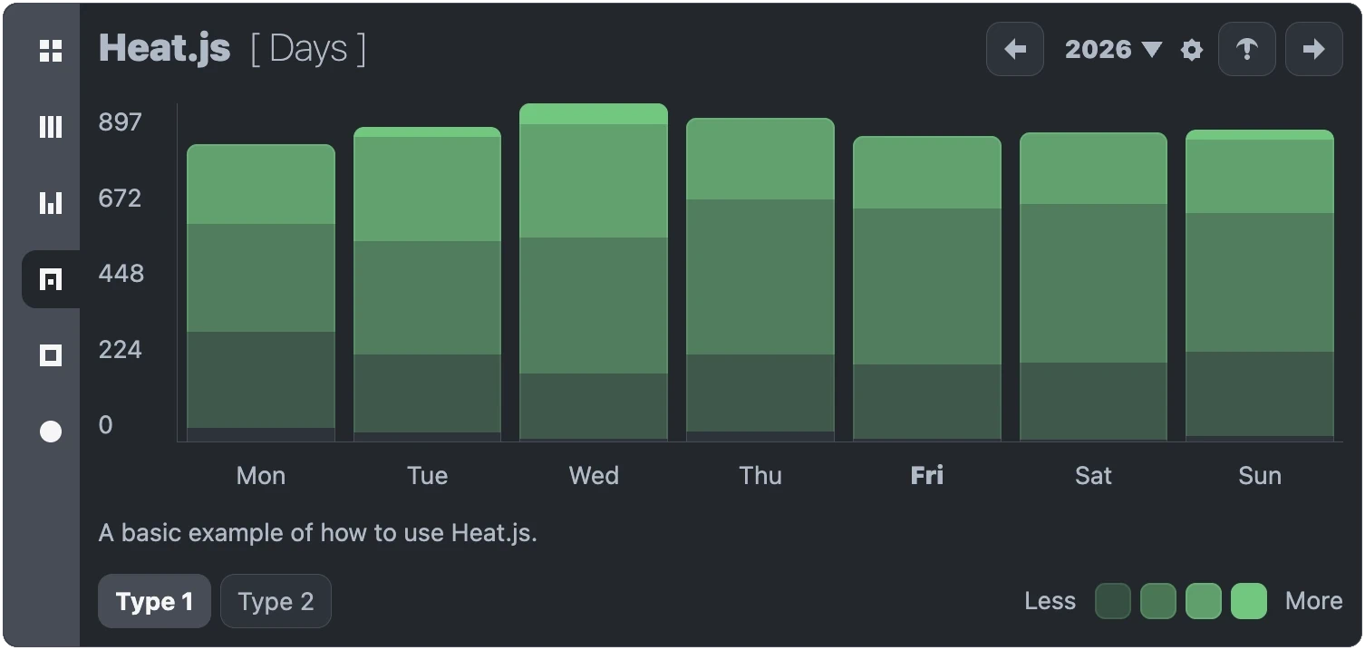Viewport: 1365px width, 650px height.
Task: Toggle the darkest green legend swatch
Action: [1113, 601]
